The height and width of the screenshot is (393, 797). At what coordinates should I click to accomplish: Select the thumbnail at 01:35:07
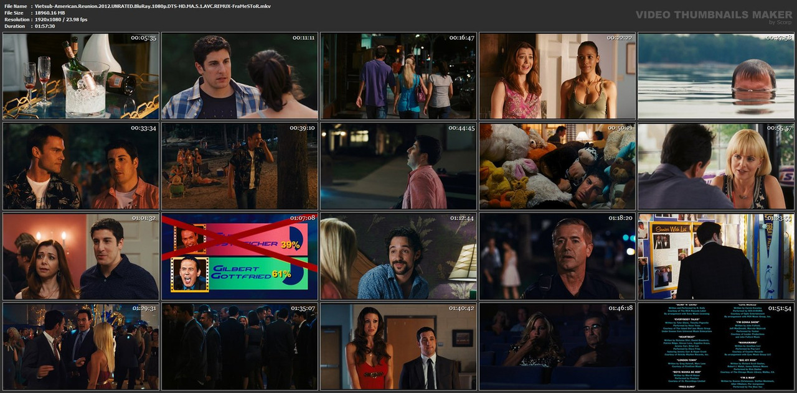240,346
